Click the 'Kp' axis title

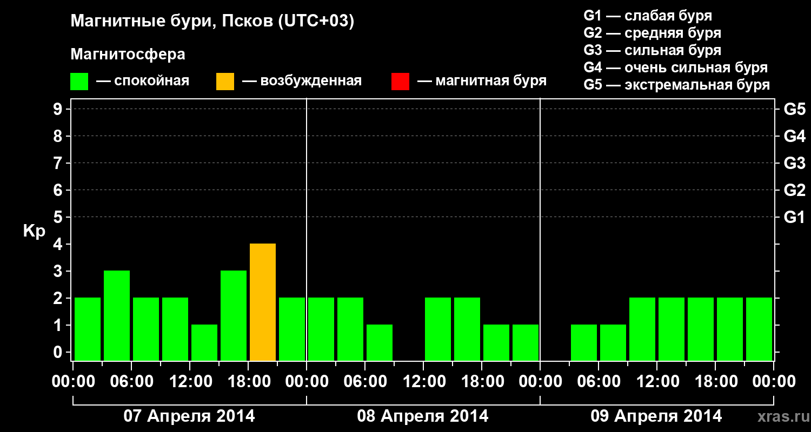pos(34,231)
